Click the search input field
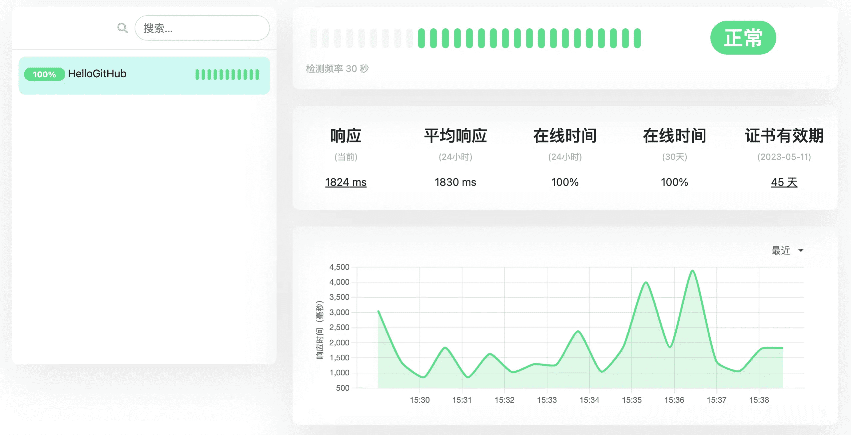851x435 pixels. pos(202,28)
